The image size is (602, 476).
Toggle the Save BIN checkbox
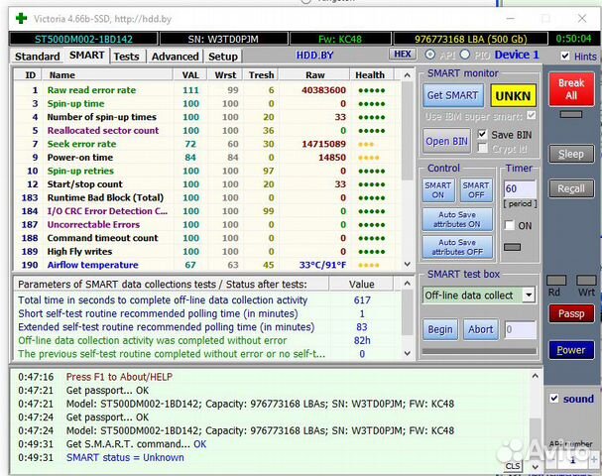click(x=482, y=134)
